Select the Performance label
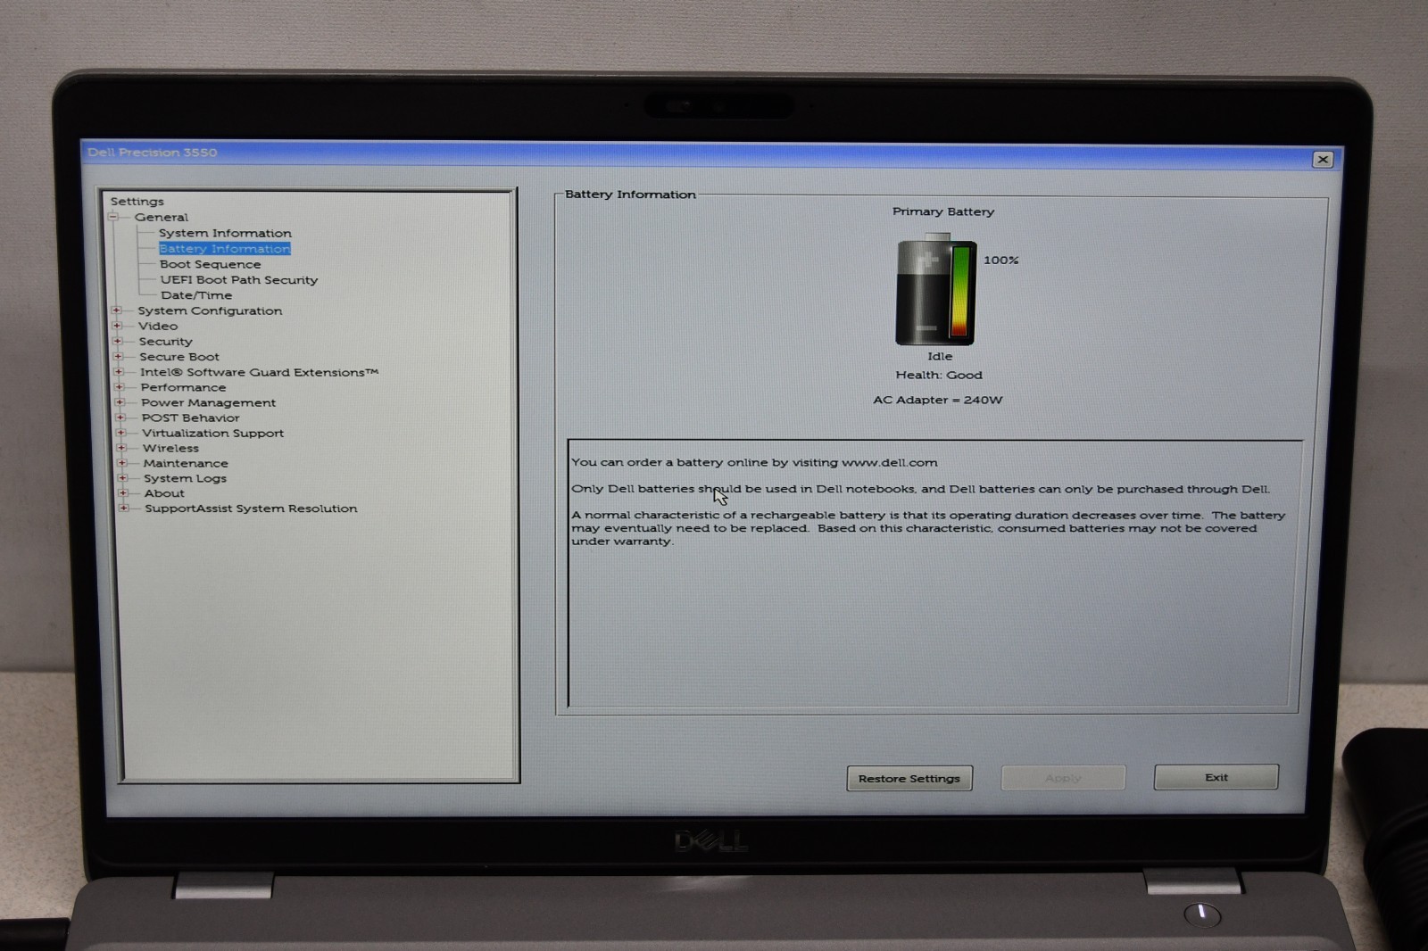This screenshot has height=951, width=1428. (183, 387)
